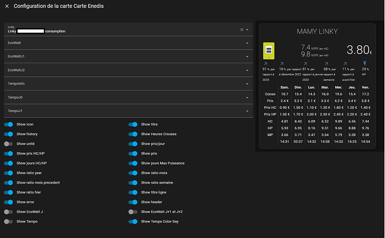Toggle Show ratio year switch
Viewport: 385px width, 238px height.
coord(8,173)
